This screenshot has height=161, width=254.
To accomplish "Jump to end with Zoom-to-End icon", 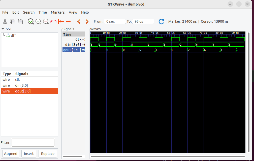I will click(69, 21).
